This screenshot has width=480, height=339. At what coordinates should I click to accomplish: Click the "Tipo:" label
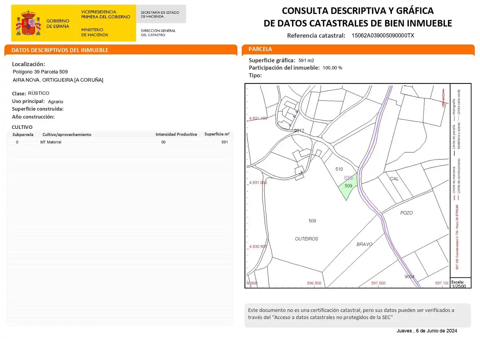pos(255,75)
